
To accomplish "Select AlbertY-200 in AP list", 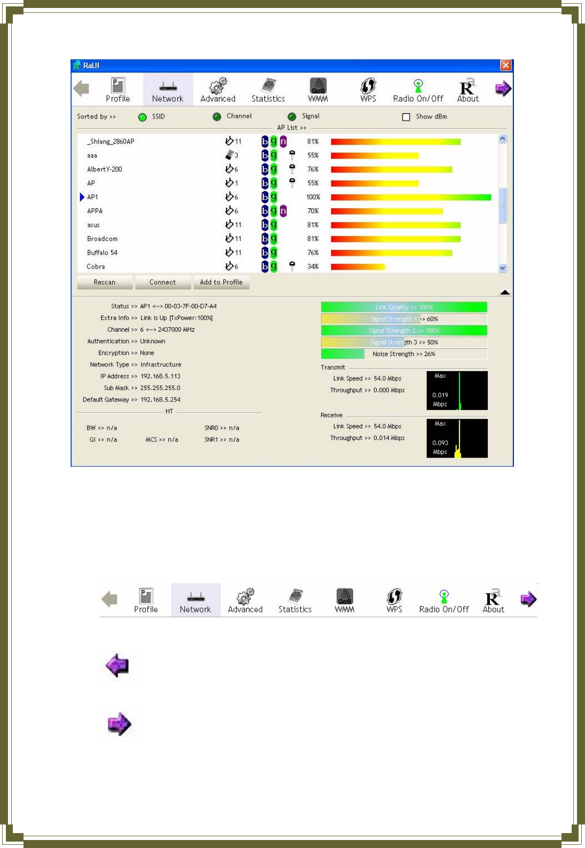I will click(x=288, y=169).
